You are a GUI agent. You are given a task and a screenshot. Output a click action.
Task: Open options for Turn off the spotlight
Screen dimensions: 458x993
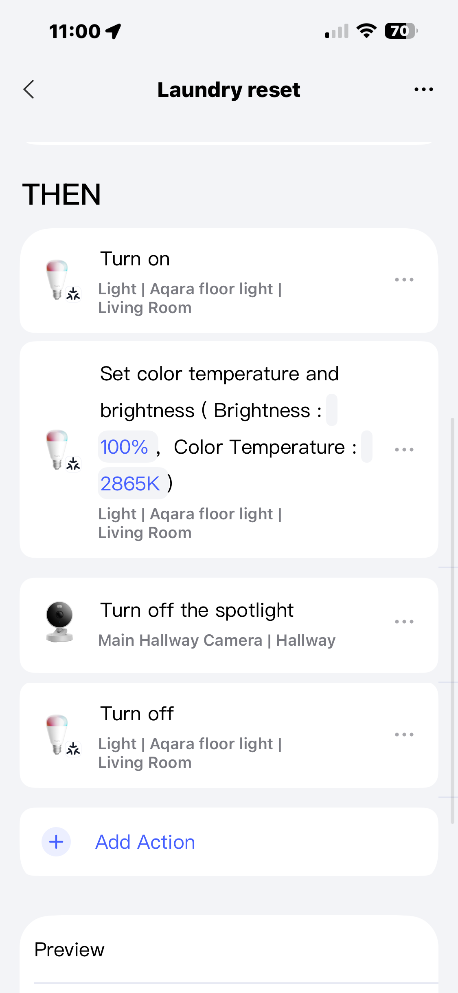click(404, 622)
